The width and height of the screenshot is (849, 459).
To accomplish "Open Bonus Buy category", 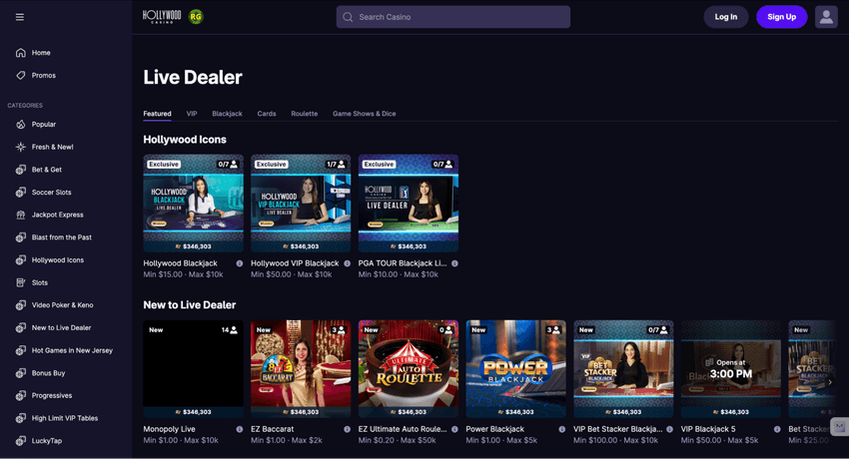I will (48, 373).
